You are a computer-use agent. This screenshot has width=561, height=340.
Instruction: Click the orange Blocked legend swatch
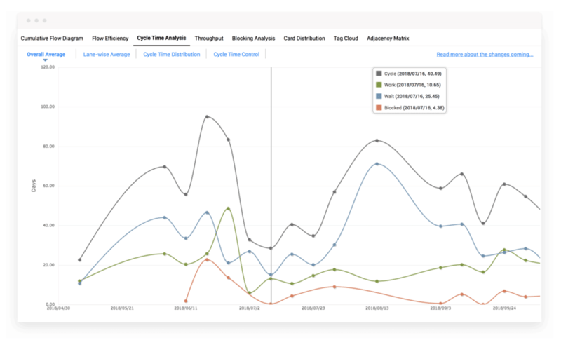pyautogui.click(x=379, y=108)
